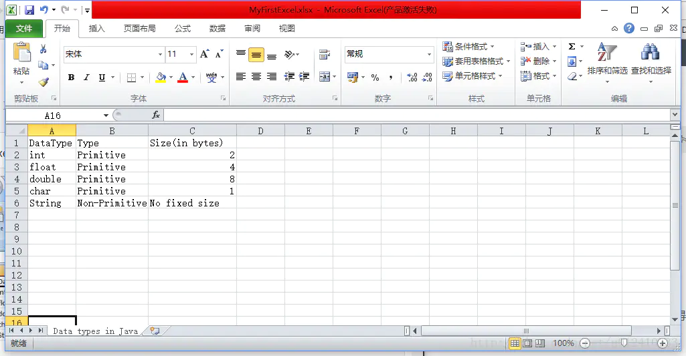The height and width of the screenshot is (356, 686).
Task: Toggle align text left
Action: pos(241,77)
